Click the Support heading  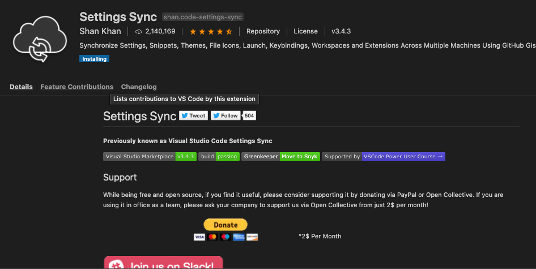click(x=120, y=177)
